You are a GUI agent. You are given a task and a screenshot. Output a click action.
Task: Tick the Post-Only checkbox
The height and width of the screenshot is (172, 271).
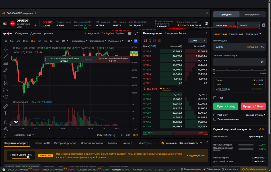pos(215,115)
